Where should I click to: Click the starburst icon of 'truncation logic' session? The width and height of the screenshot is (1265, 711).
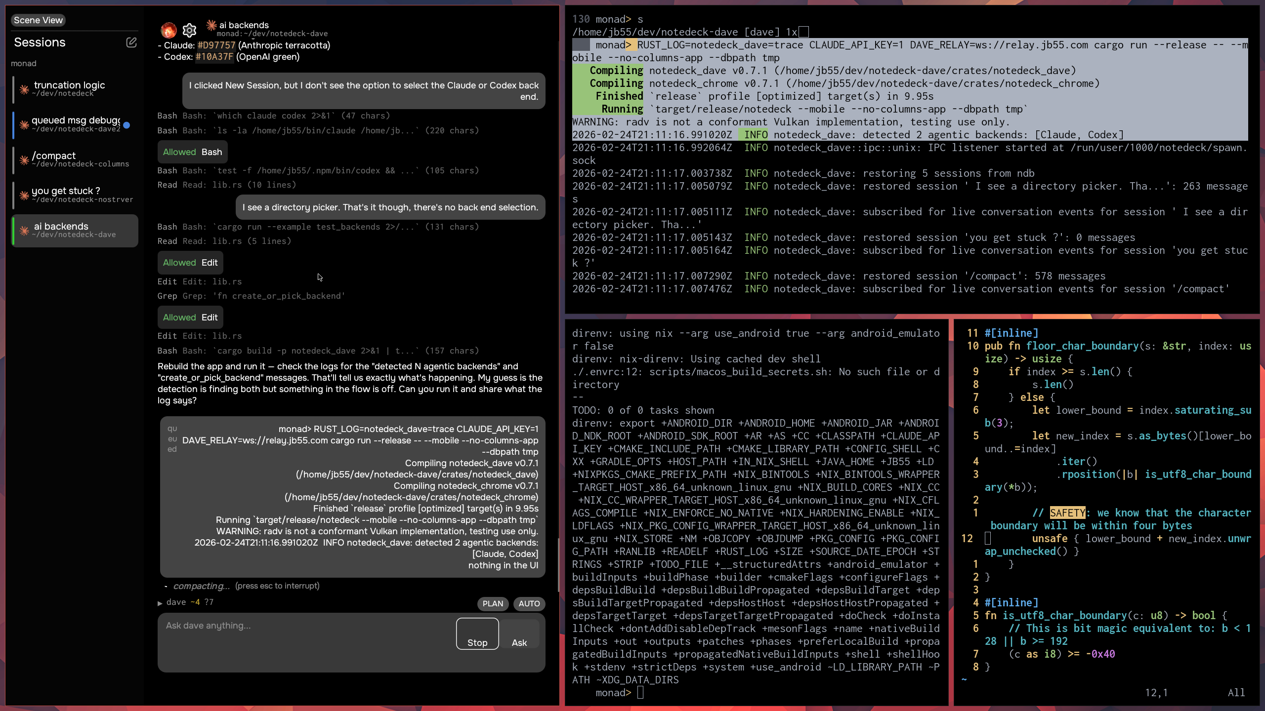point(24,89)
